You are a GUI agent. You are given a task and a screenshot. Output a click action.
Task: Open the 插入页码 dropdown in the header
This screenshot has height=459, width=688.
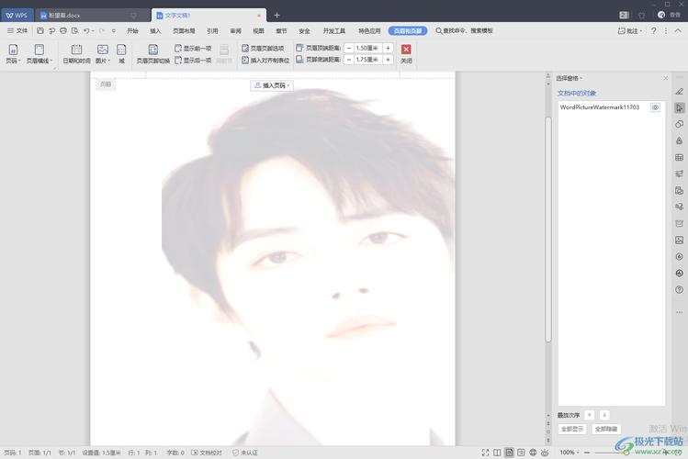(272, 85)
